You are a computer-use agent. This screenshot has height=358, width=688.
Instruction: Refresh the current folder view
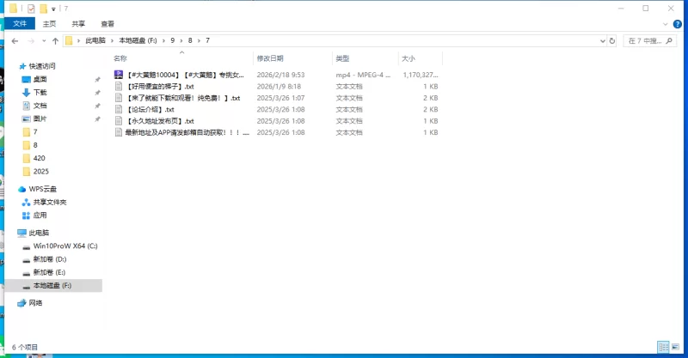tap(612, 40)
